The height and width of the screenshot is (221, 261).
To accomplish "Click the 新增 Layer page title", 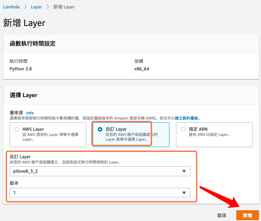I will point(24,23).
